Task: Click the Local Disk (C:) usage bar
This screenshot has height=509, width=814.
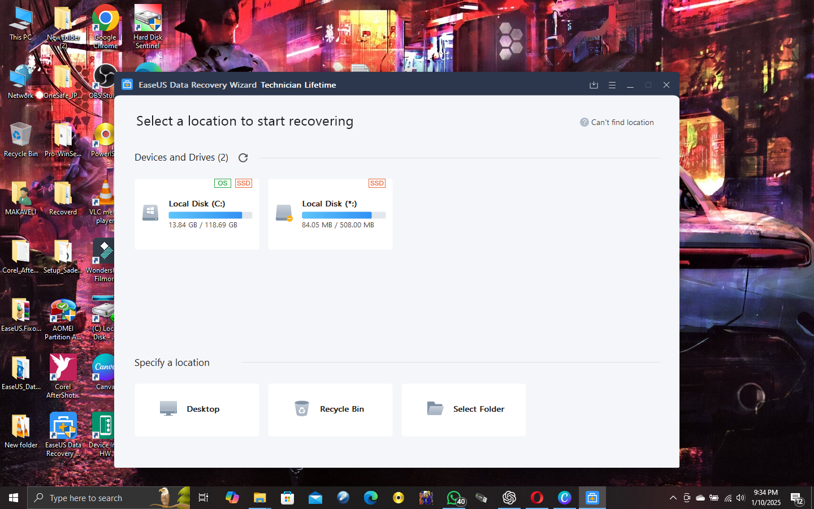Action: (x=210, y=215)
